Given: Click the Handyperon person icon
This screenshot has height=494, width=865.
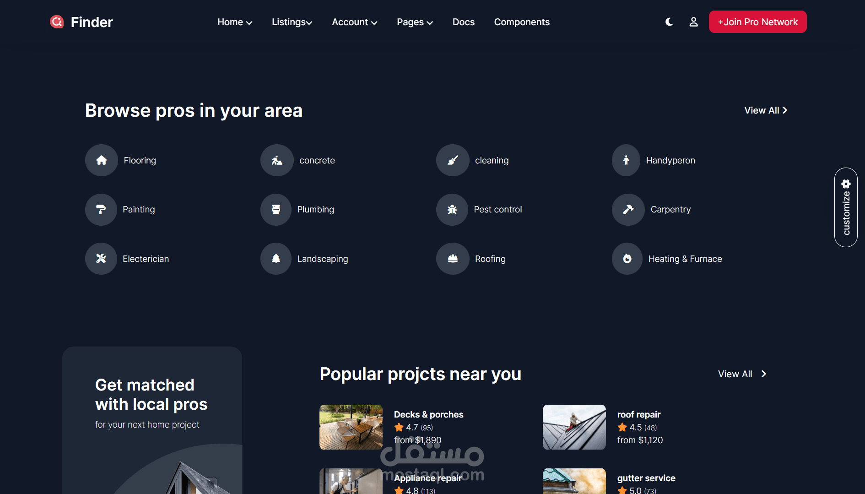Looking at the screenshot, I should tap(626, 160).
